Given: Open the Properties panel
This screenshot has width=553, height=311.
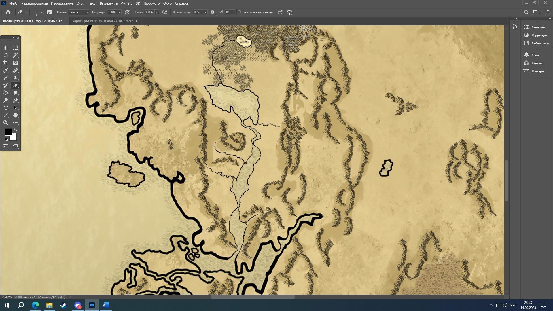Looking at the screenshot, I should pyautogui.click(x=538, y=27).
